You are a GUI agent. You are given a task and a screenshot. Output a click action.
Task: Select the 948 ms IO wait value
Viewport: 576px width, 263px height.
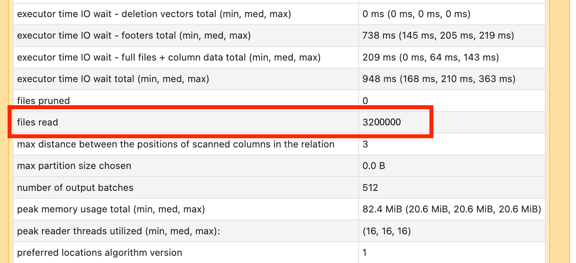(x=439, y=79)
